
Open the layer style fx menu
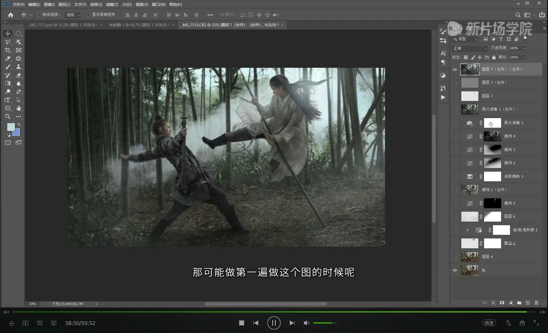[x=494, y=303]
